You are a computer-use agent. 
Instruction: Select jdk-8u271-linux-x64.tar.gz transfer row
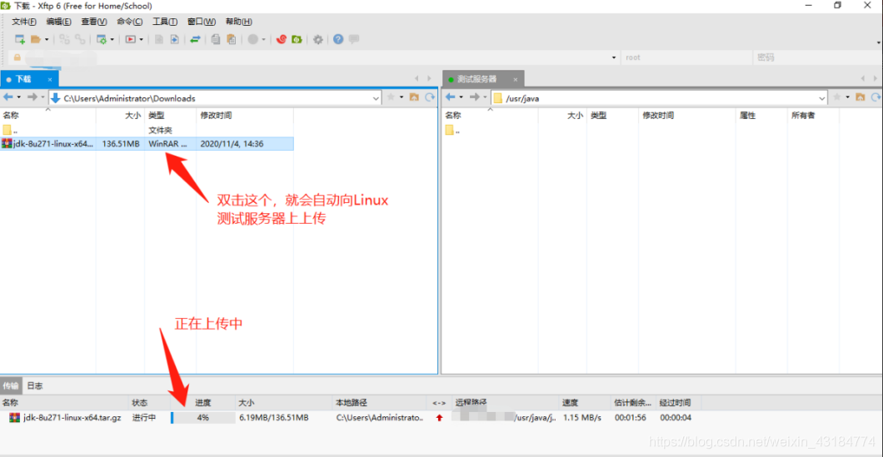pyautogui.click(x=350, y=418)
